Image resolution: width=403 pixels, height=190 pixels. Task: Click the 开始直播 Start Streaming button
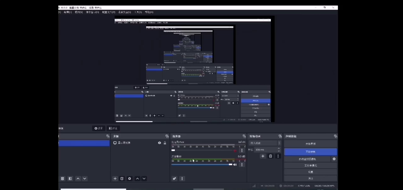[310, 144]
